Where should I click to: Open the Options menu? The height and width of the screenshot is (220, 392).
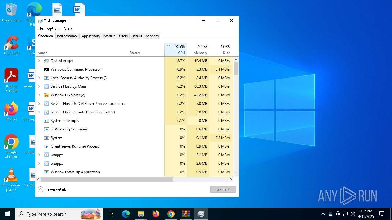point(54,28)
